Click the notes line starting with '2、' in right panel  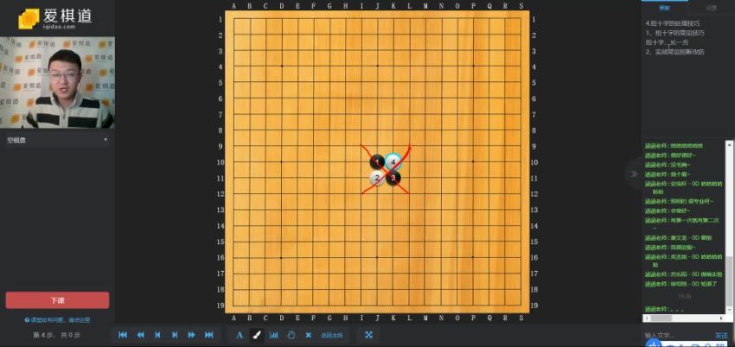click(x=674, y=52)
